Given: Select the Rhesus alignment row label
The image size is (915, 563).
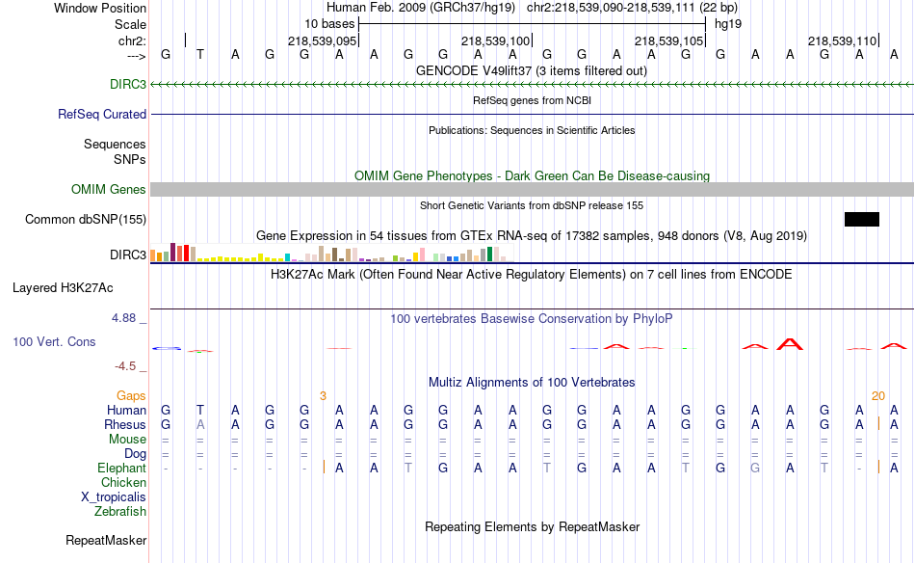Looking at the screenshot, I should coord(125,424).
